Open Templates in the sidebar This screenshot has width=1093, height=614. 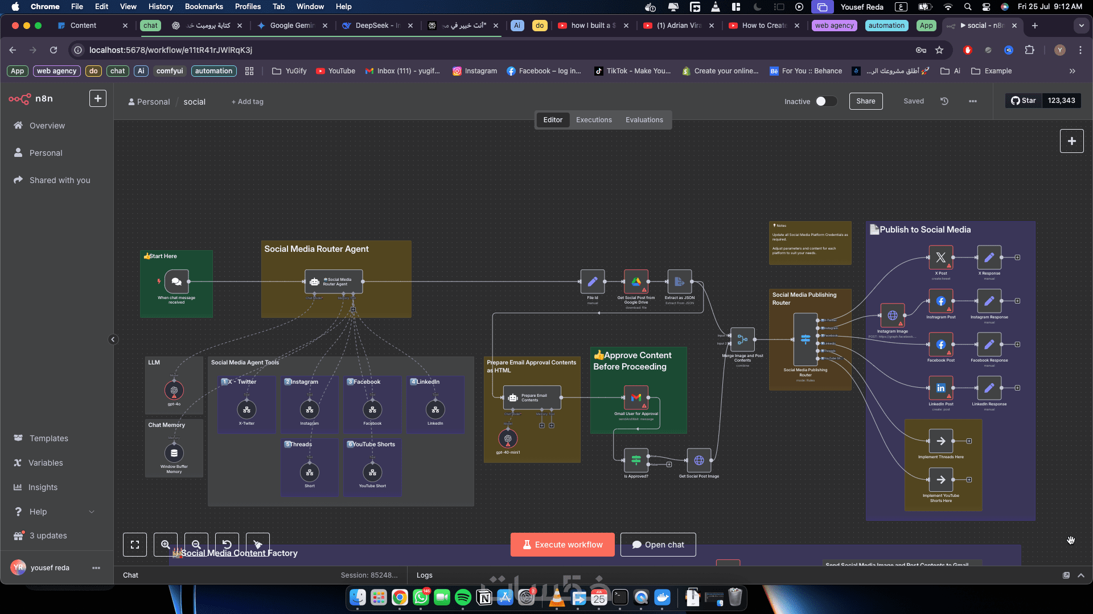[x=49, y=438]
